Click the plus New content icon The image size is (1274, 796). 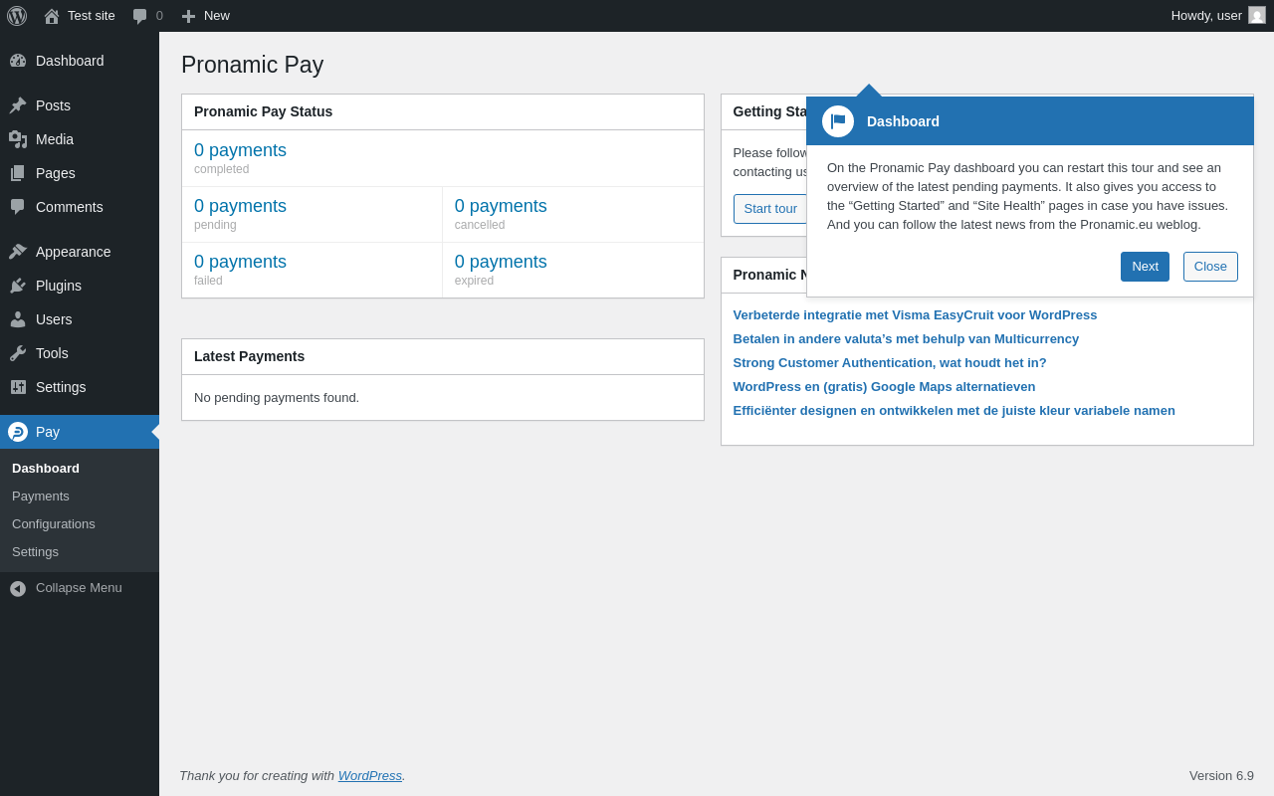tap(188, 16)
